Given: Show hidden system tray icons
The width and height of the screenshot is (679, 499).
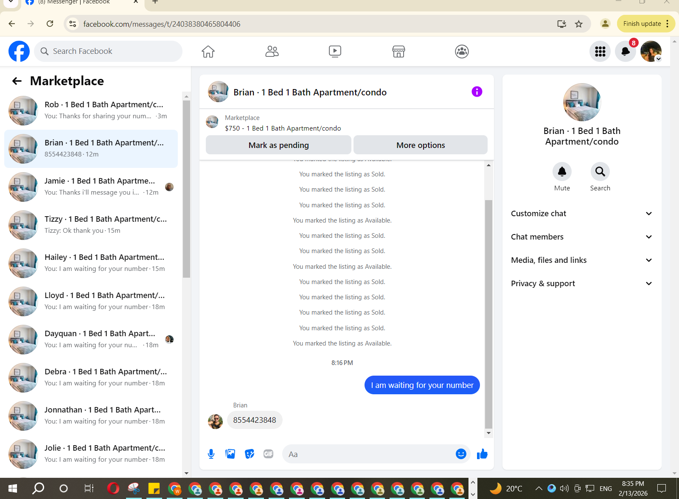Looking at the screenshot, I should point(539,488).
